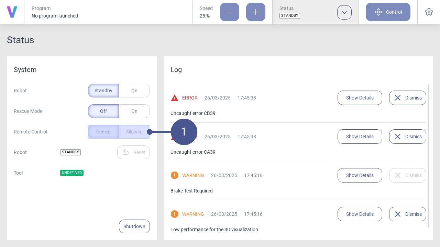The width and height of the screenshot is (440, 247).
Task: Set Remote Control to Allowed
Action: click(x=134, y=132)
